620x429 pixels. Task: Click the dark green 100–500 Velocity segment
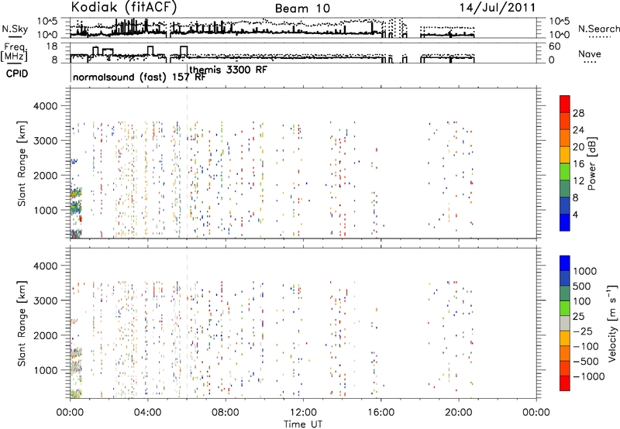coord(565,293)
